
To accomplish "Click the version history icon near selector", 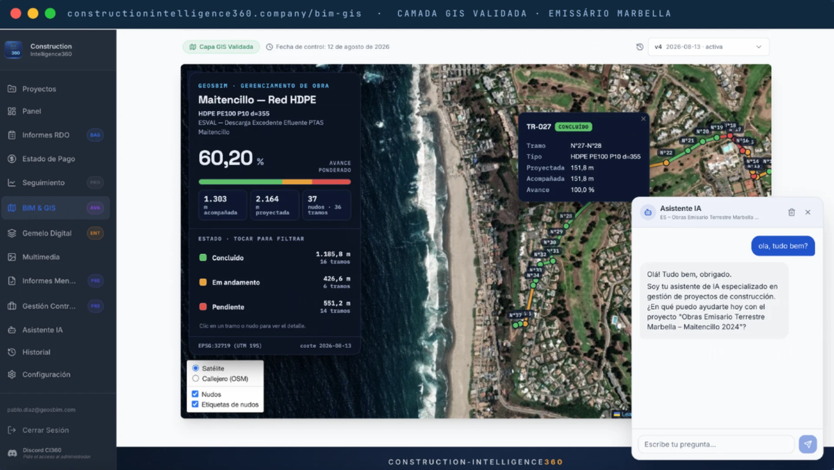I will coord(640,47).
